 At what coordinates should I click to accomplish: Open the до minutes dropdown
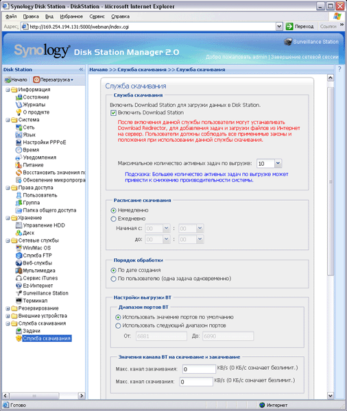pos(200,239)
